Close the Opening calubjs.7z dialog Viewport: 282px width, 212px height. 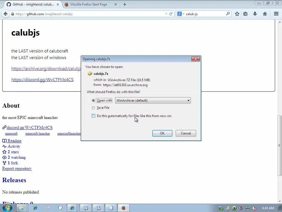(x=196, y=59)
